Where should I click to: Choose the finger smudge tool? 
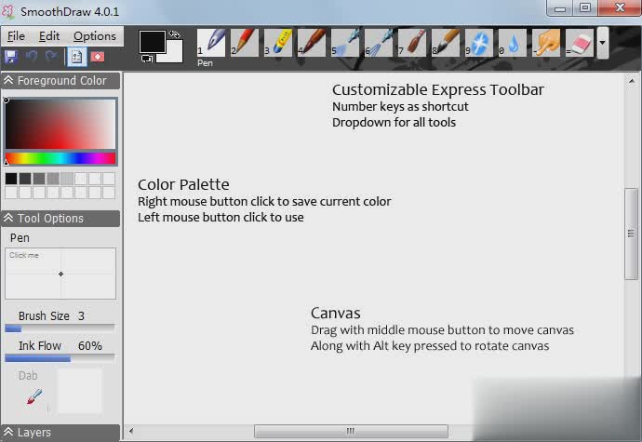coord(546,43)
